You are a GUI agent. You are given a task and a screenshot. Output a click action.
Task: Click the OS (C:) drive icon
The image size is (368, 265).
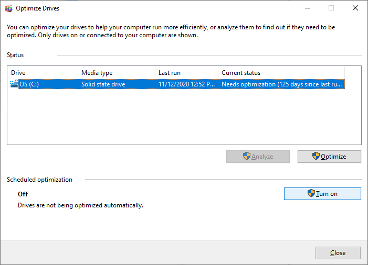pos(14,84)
